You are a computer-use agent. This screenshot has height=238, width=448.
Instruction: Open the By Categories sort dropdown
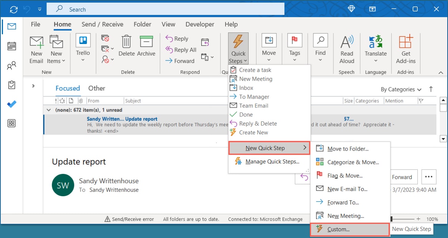pyautogui.click(x=401, y=89)
